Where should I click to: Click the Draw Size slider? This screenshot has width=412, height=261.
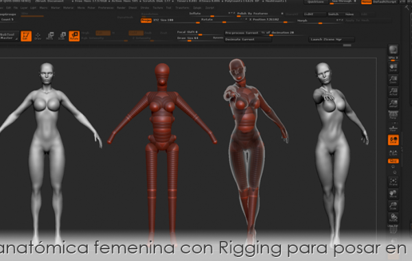tap(199, 38)
